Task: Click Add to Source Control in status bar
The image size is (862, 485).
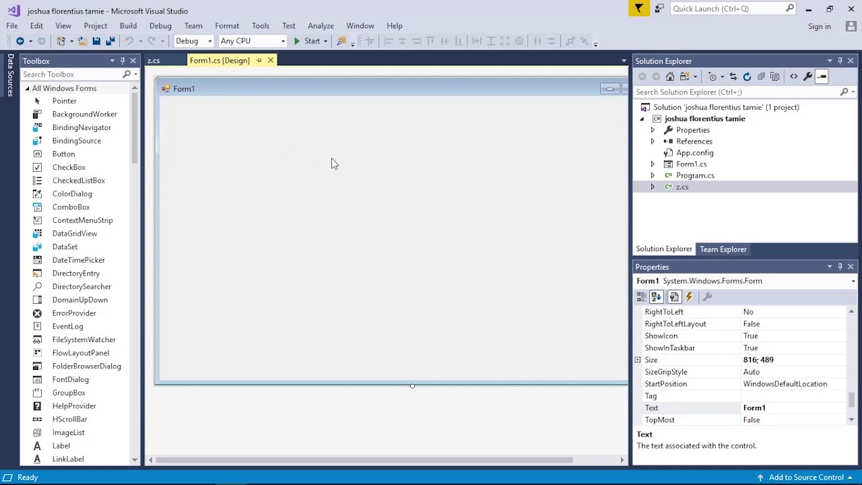Action: pos(806,478)
